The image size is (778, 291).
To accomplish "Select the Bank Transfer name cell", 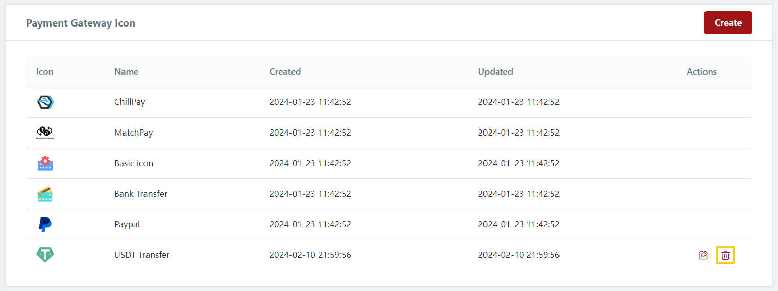I will 141,194.
